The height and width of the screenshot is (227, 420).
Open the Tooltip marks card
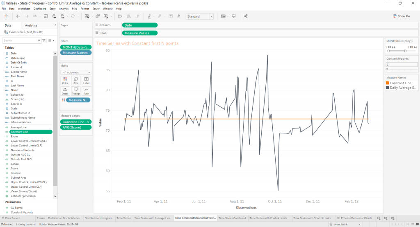(76, 91)
